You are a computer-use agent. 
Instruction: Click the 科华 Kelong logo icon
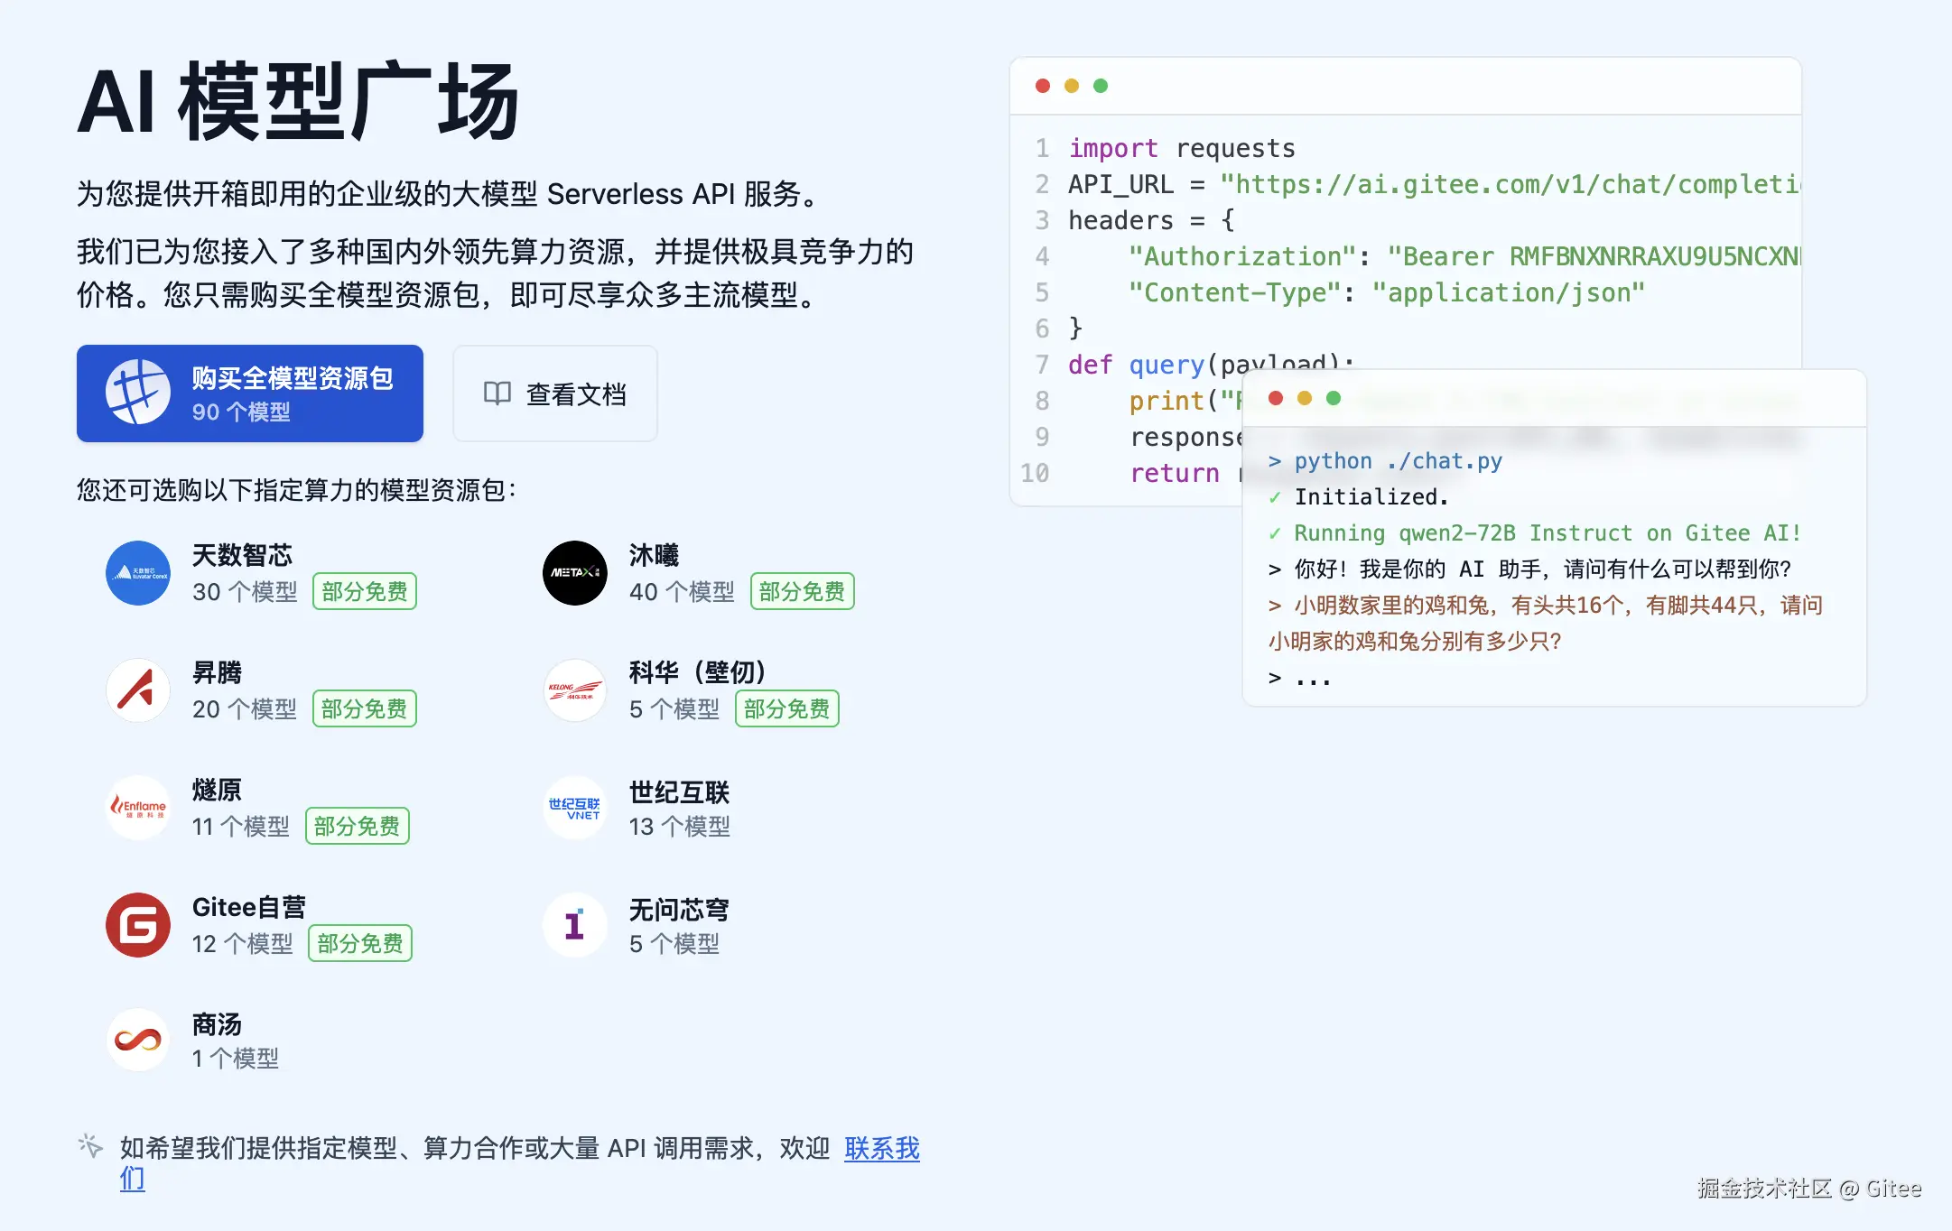coord(575,690)
